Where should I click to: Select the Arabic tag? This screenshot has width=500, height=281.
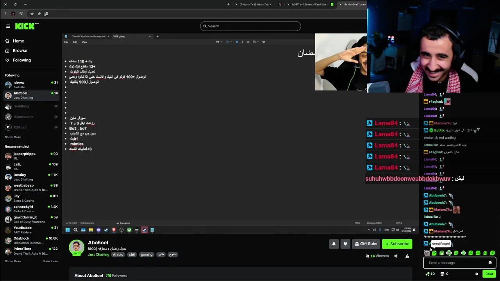point(118,254)
